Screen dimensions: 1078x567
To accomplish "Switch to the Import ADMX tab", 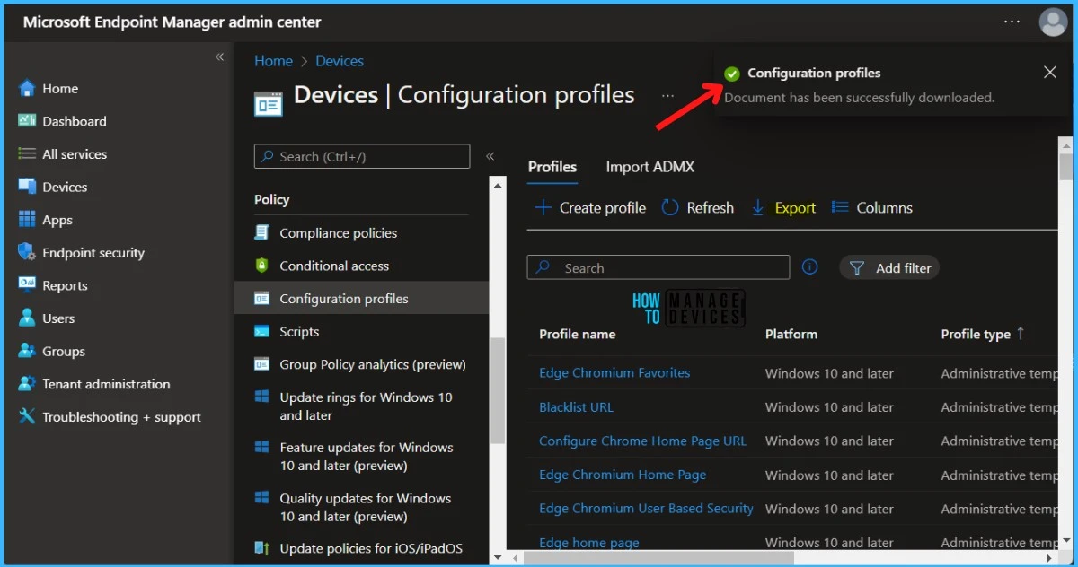I will pos(650,167).
